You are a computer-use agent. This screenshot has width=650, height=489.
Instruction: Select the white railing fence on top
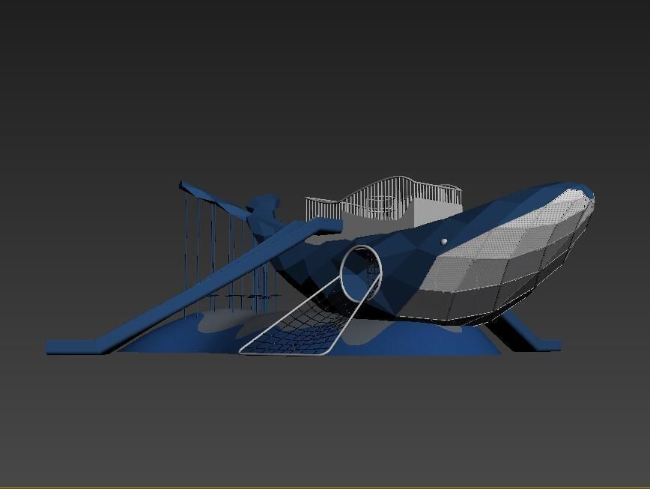coord(383,199)
